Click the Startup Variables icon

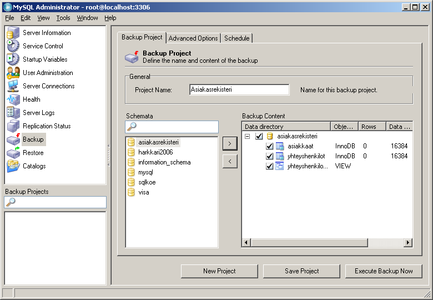click(13, 59)
